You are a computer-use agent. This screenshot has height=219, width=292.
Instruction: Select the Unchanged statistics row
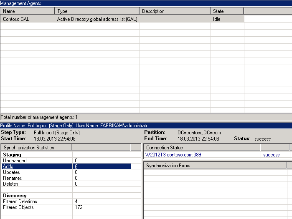click(66, 161)
